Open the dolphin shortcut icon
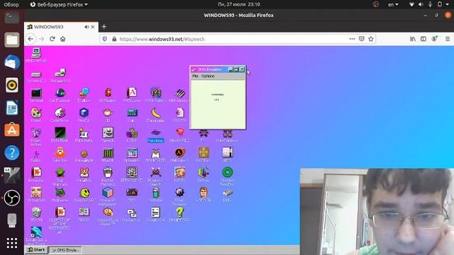The image size is (454, 255). coord(36,232)
